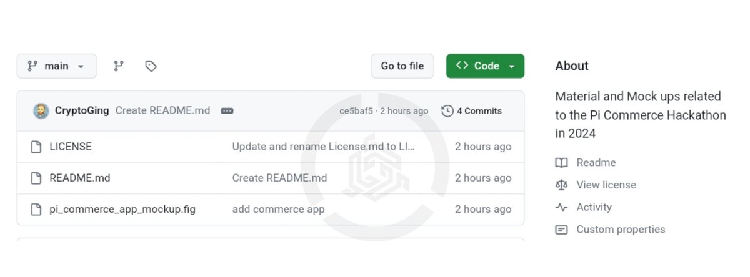Open the pi_commerce_app_mockup.fig file

(122, 209)
